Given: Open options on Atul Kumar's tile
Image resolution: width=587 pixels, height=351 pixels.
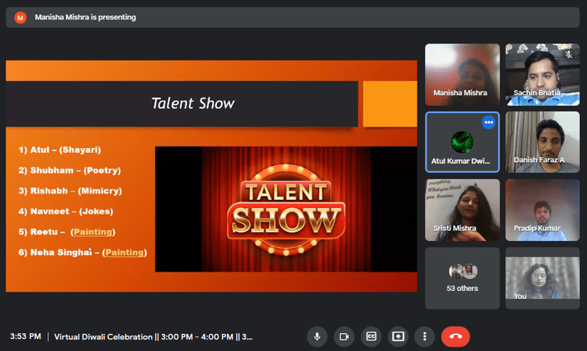Looking at the screenshot, I should click(x=489, y=122).
